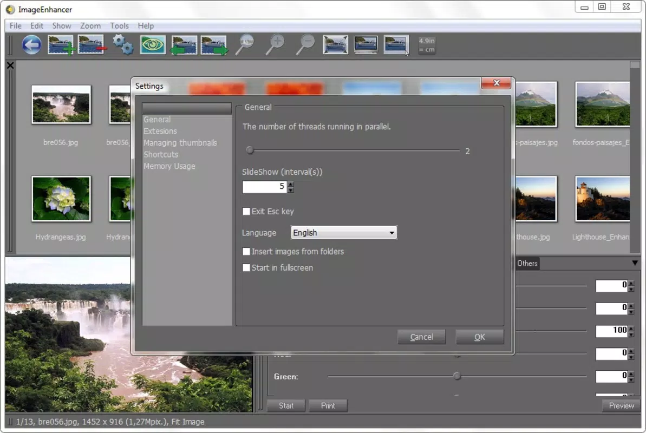Enable the Exit Esc key checkbox

tap(246, 211)
